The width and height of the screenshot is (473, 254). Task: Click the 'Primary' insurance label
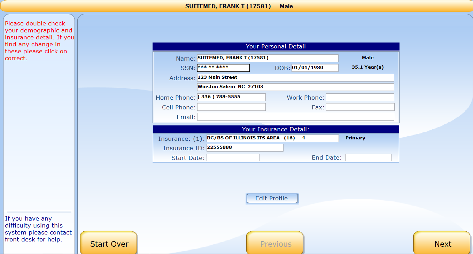tap(355, 138)
